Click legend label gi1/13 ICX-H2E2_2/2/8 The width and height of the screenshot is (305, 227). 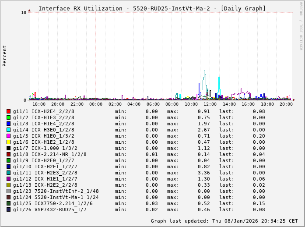coord(45,185)
